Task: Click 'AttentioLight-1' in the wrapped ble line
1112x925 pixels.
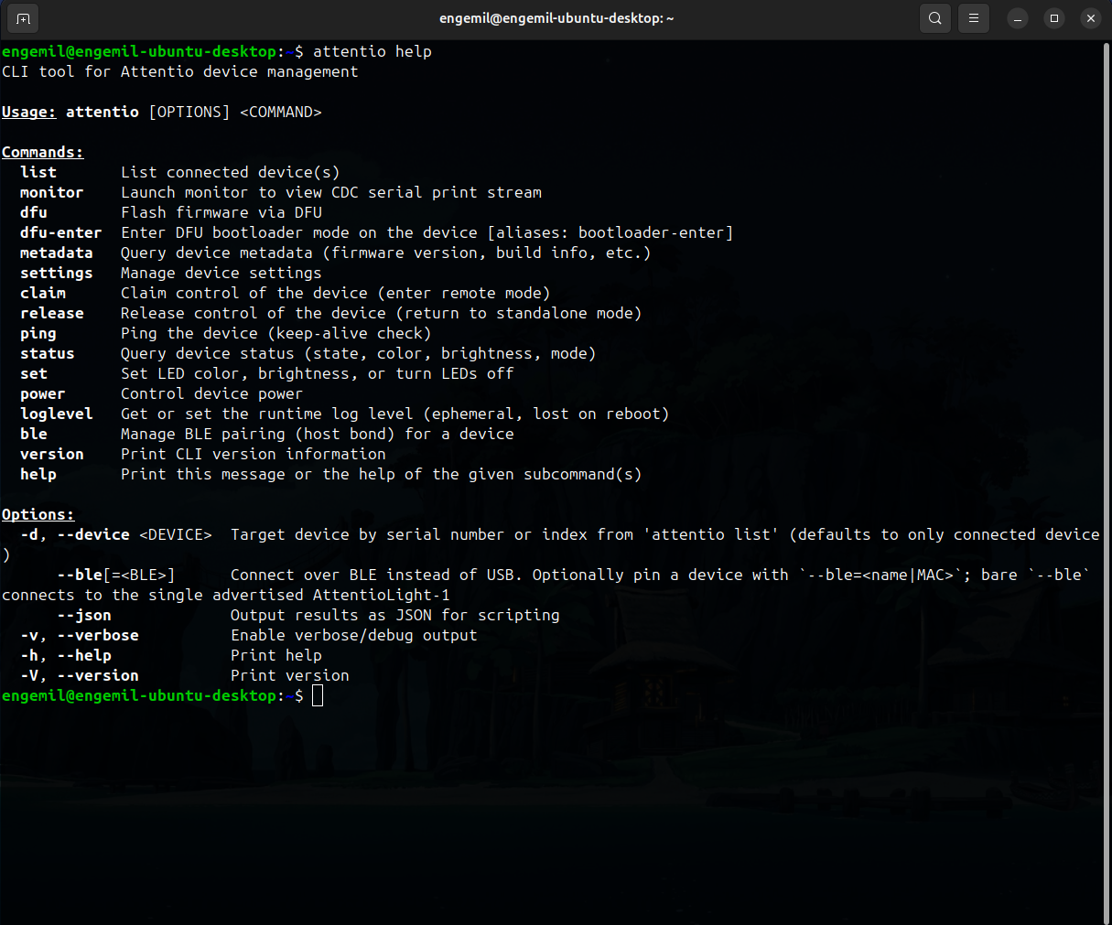Action: coord(382,596)
